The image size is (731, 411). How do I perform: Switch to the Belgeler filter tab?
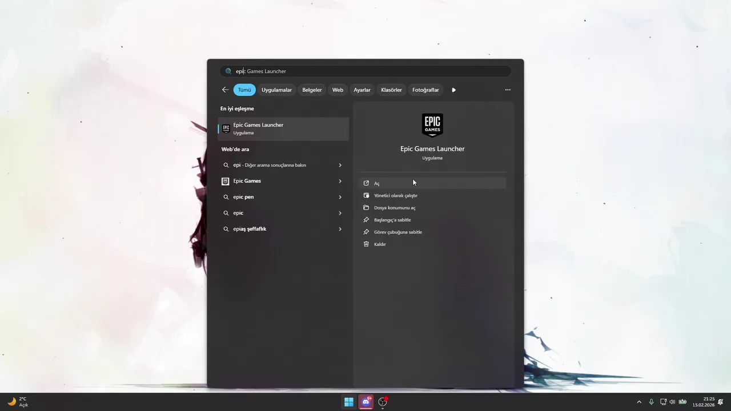pos(312,90)
